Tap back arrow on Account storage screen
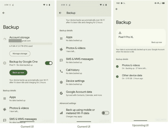 point(4,13)
